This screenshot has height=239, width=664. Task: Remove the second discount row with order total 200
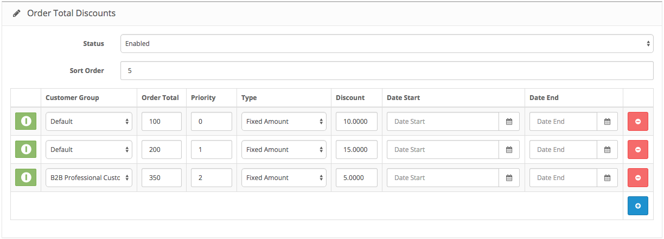pyautogui.click(x=637, y=150)
